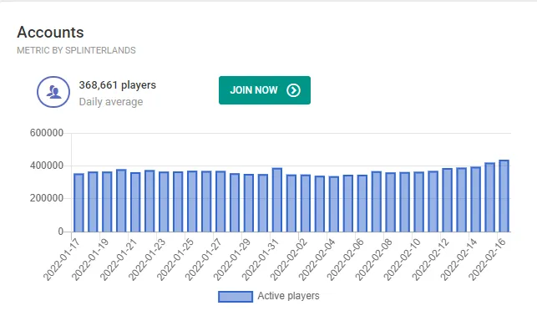Click the 2022-02-14 x-axis date label
The height and width of the screenshot is (316, 537).
point(459,259)
